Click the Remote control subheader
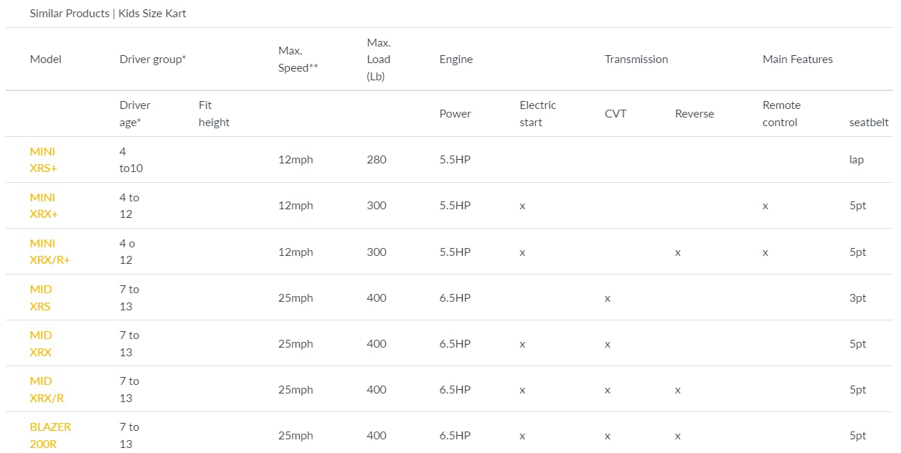Screen dimensions: 901x453 [x=781, y=114]
